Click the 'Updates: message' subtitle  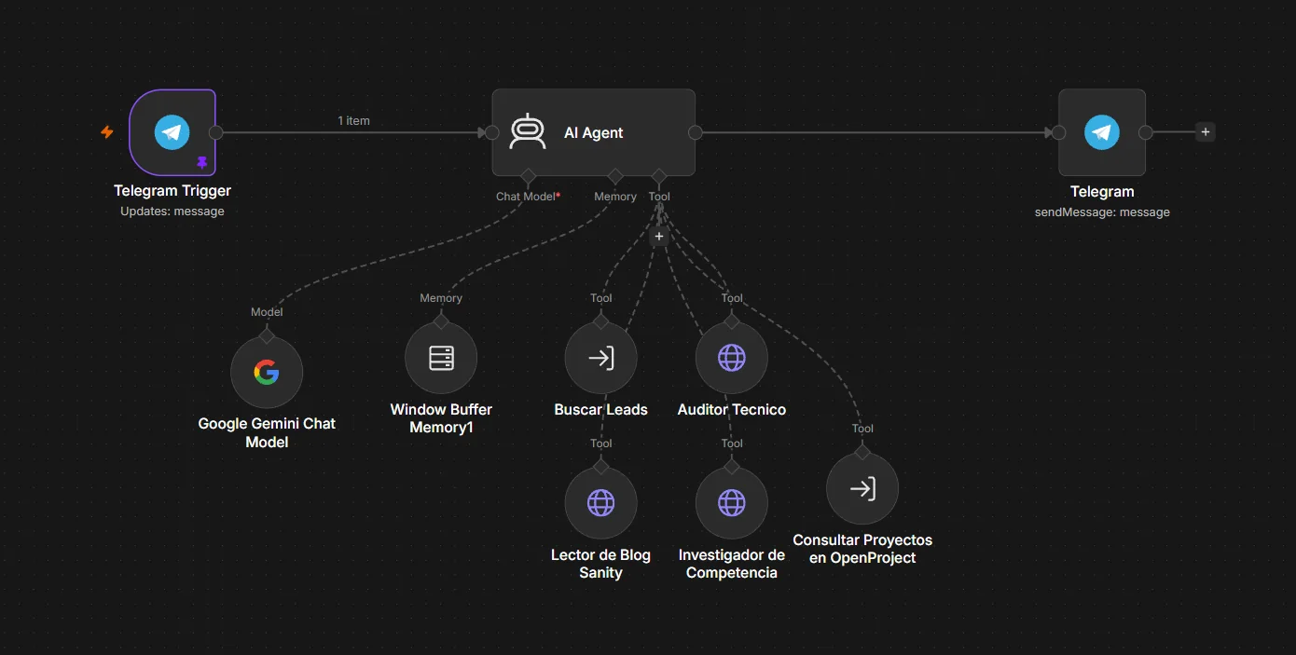click(172, 212)
